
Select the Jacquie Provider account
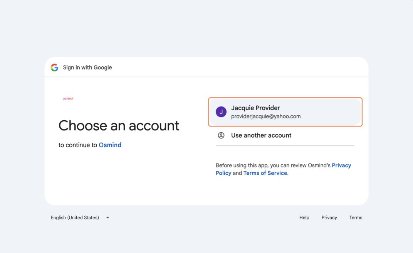(x=285, y=112)
